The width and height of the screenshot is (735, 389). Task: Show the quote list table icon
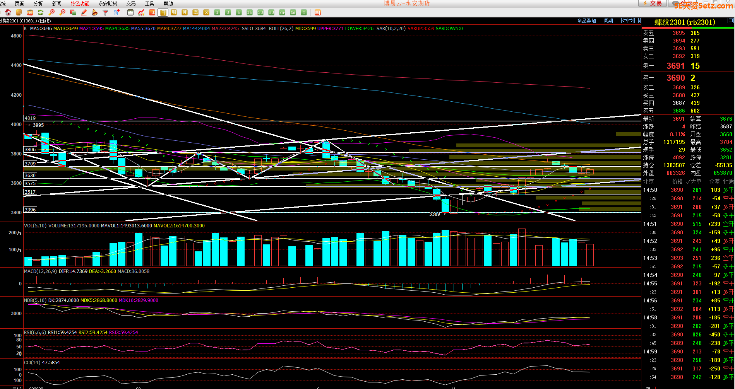coord(130,12)
